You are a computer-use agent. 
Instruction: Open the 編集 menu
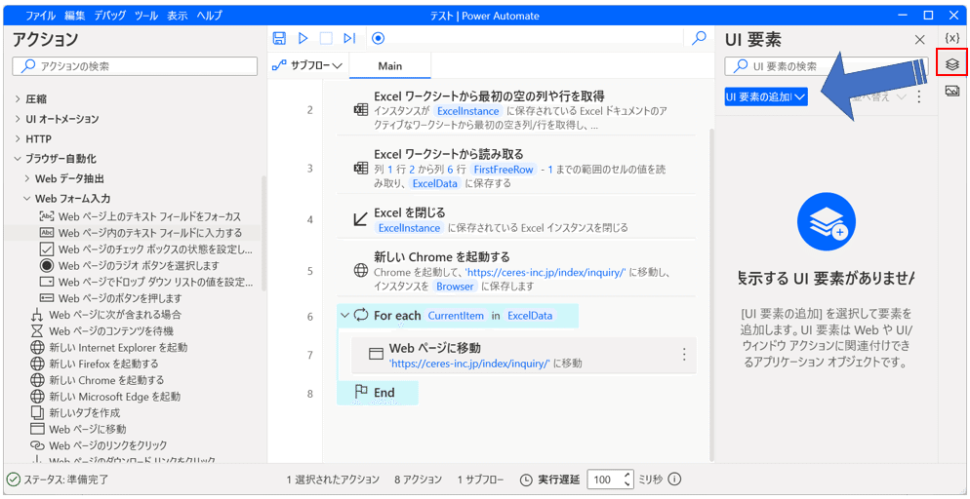pyautogui.click(x=74, y=16)
